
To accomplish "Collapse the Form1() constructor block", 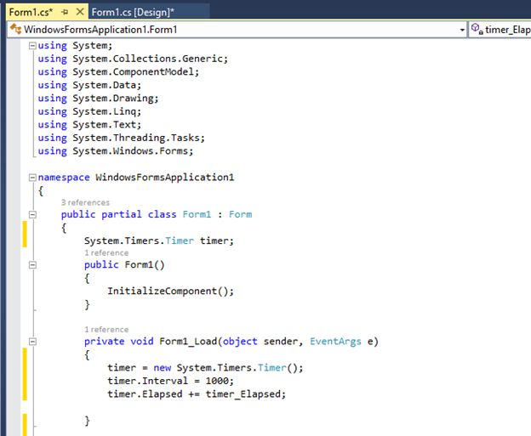I will click(32, 265).
